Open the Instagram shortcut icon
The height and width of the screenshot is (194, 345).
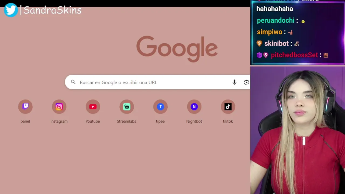pyautogui.click(x=59, y=107)
